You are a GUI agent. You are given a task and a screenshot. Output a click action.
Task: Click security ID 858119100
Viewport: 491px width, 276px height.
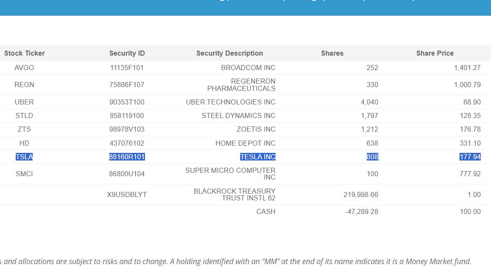point(127,115)
